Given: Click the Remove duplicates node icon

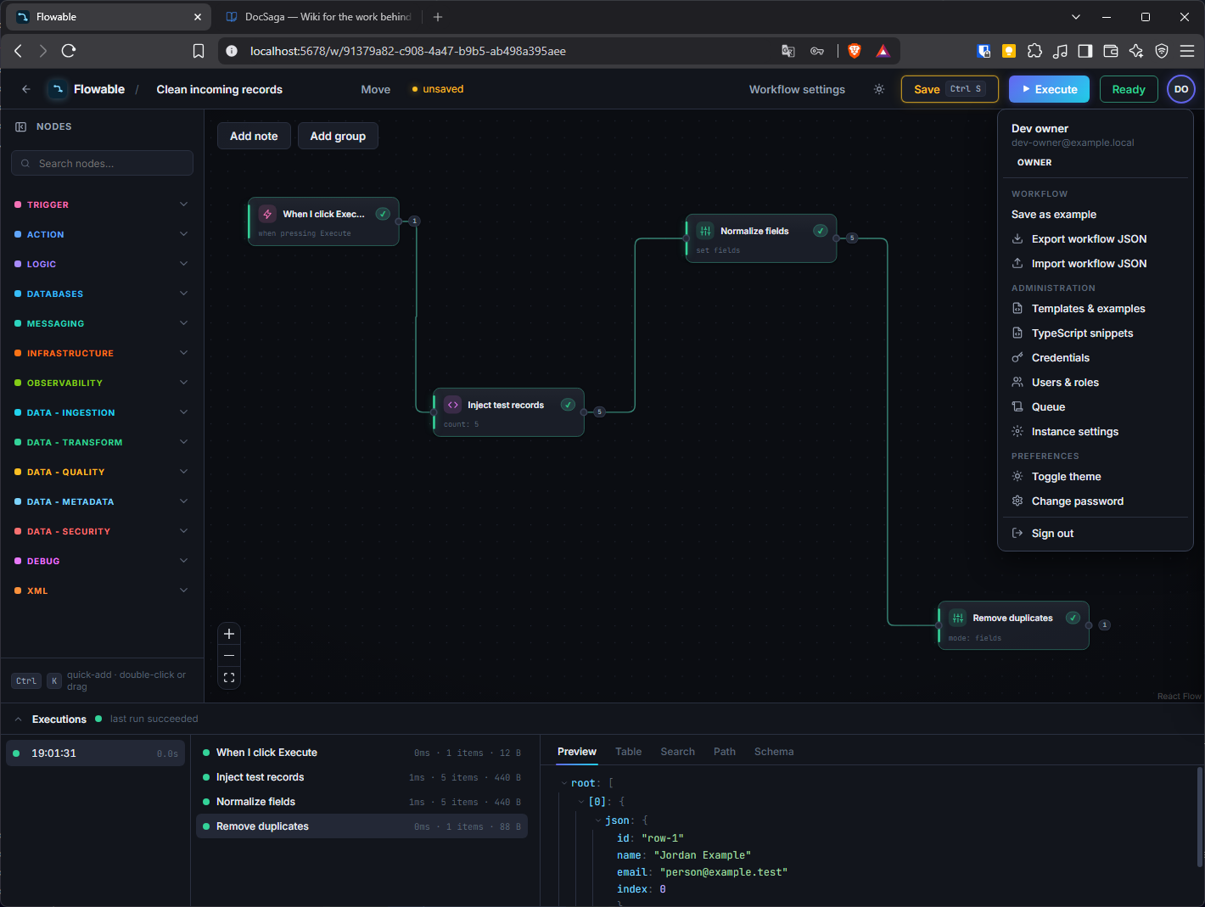Looking at the screenshot, I should pyautogui.click(x=957, y=618).
